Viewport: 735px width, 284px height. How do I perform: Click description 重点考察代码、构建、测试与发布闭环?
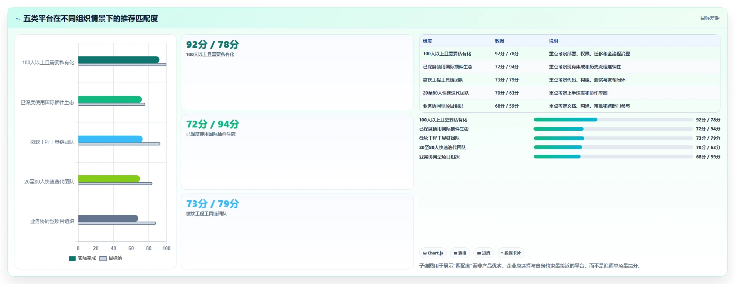tap(587, 80)
